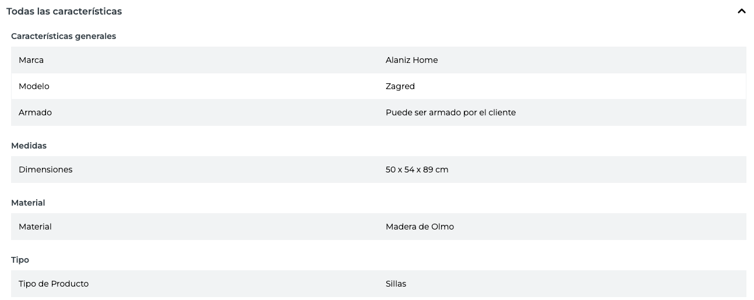Select the Armado row label

point(35,112)
